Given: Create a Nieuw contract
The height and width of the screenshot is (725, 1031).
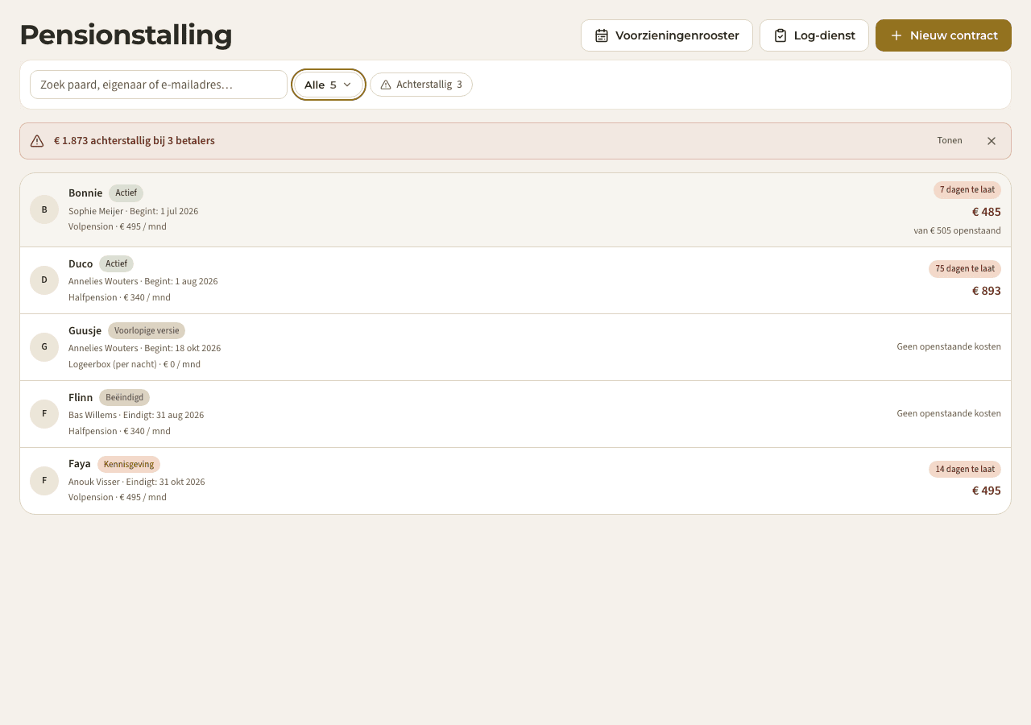Looking at the screenshot, I should 943,35.
